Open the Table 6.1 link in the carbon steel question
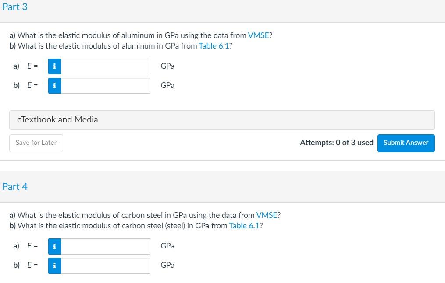The height and width of the screenshot is (283, 445). coord(244,226)
